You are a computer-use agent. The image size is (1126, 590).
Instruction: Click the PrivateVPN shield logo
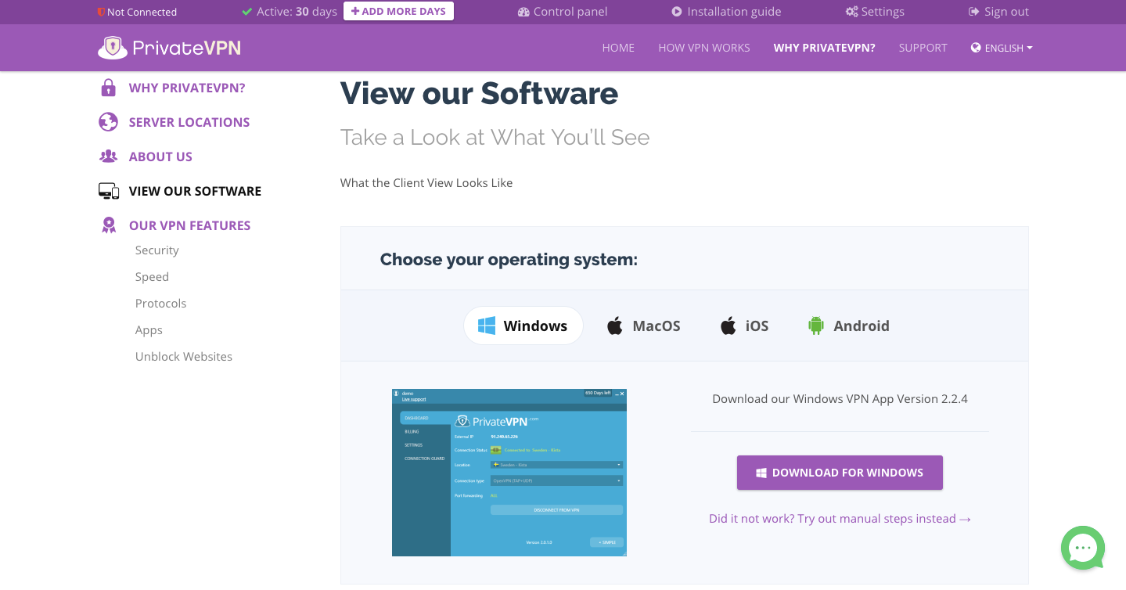click(113, 48)
